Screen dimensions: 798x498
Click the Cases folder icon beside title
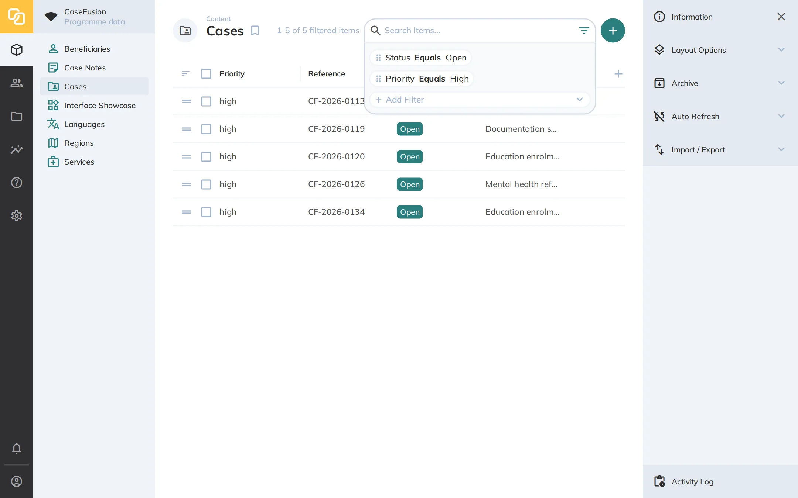coord(185,31)
